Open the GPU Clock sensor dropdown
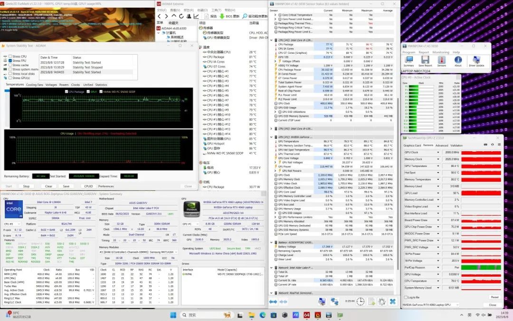This screenshot has height=321, width=513. click(439, 153)
